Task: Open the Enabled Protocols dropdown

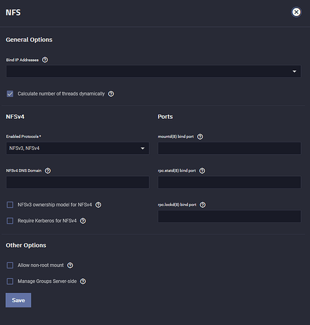Action: pos(78,148)
